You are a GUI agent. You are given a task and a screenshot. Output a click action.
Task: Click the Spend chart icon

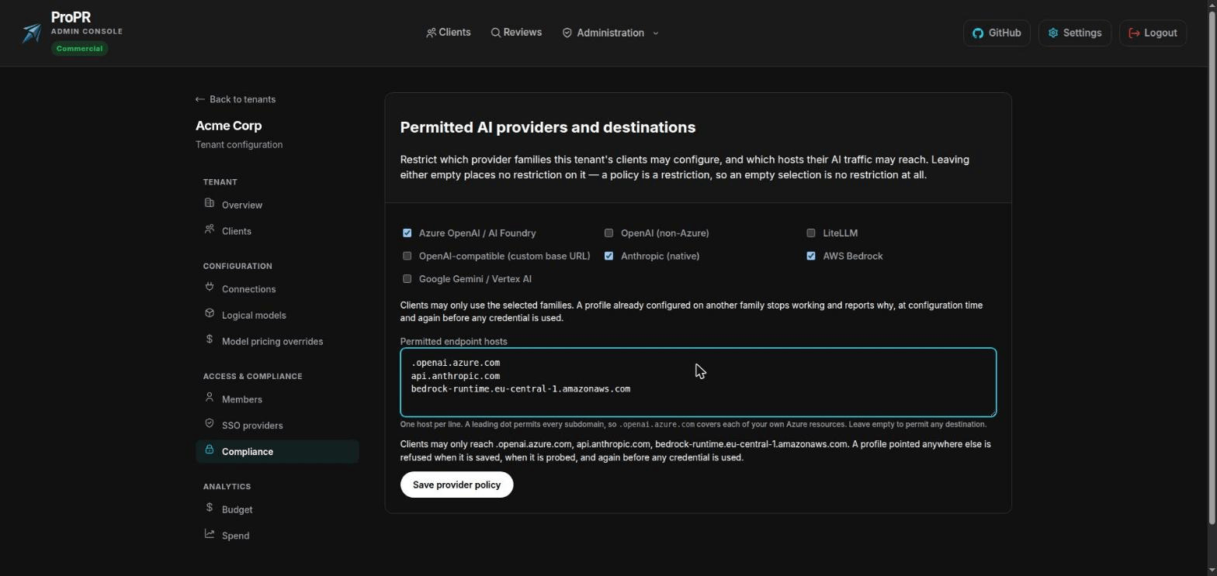coord(210,533)
